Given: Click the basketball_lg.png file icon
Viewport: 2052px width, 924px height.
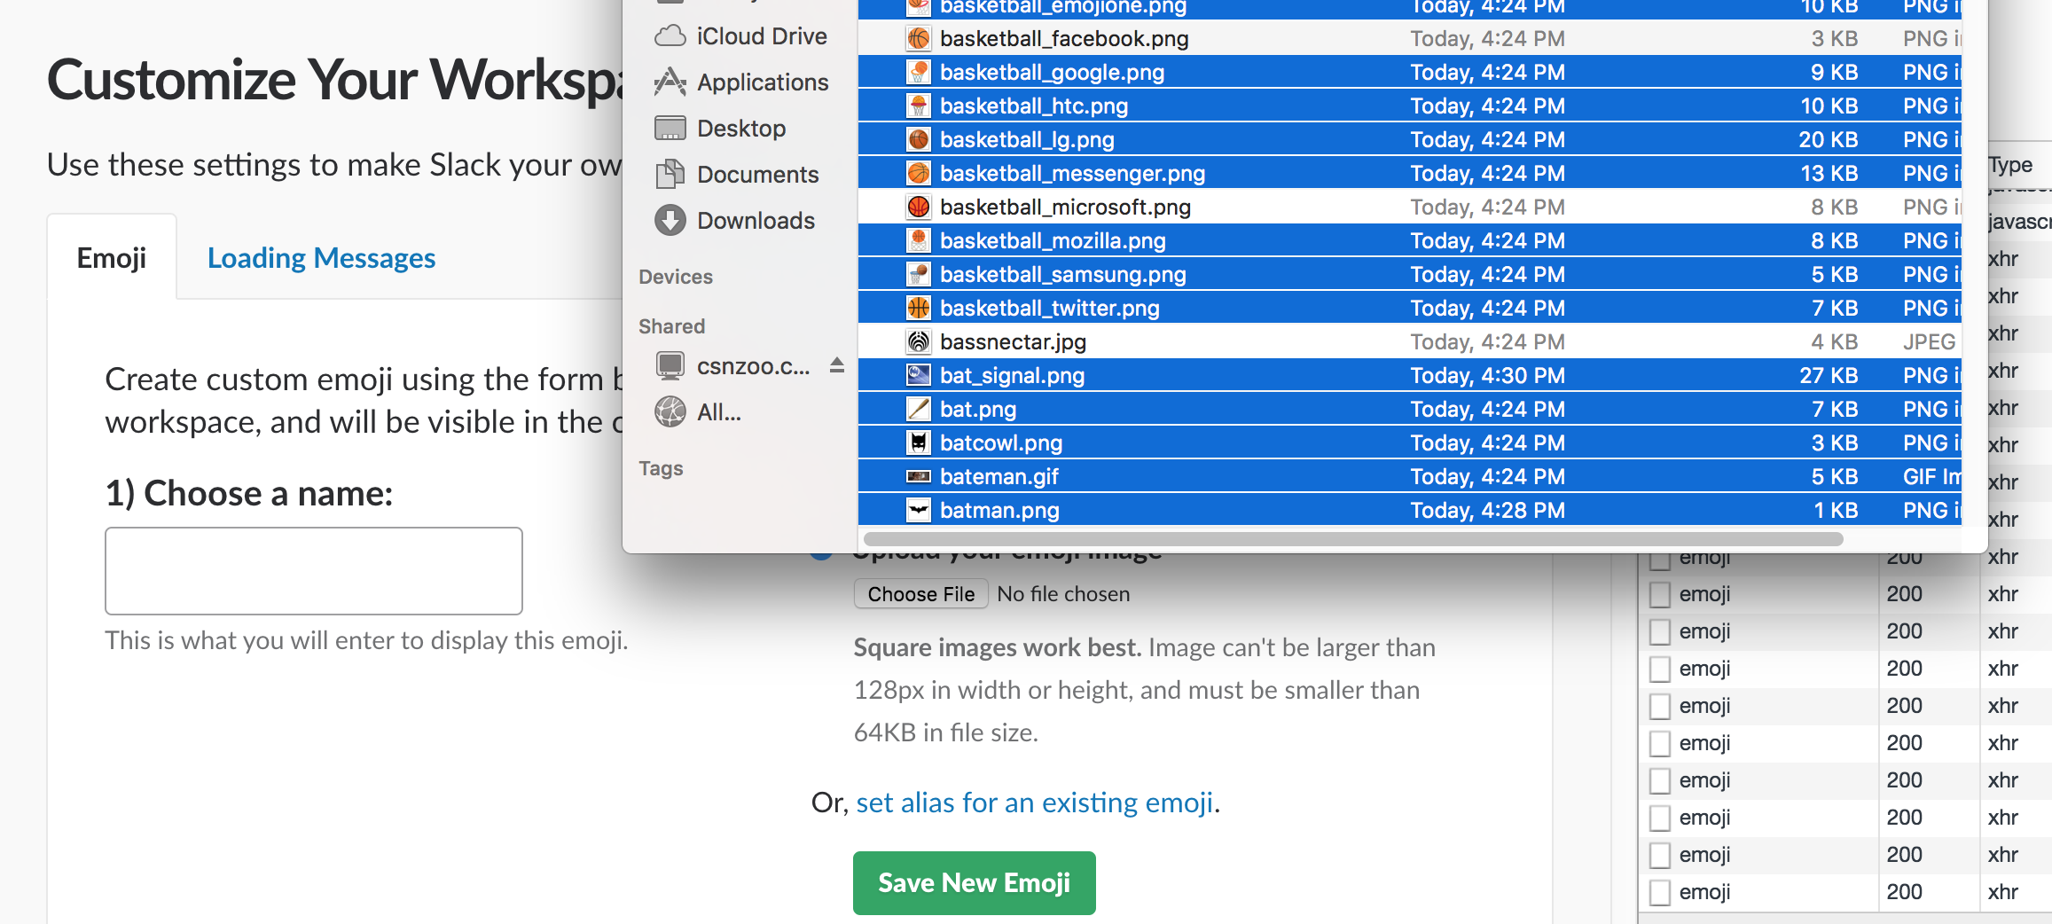Looking at the screenshot, I should [919, 140].
